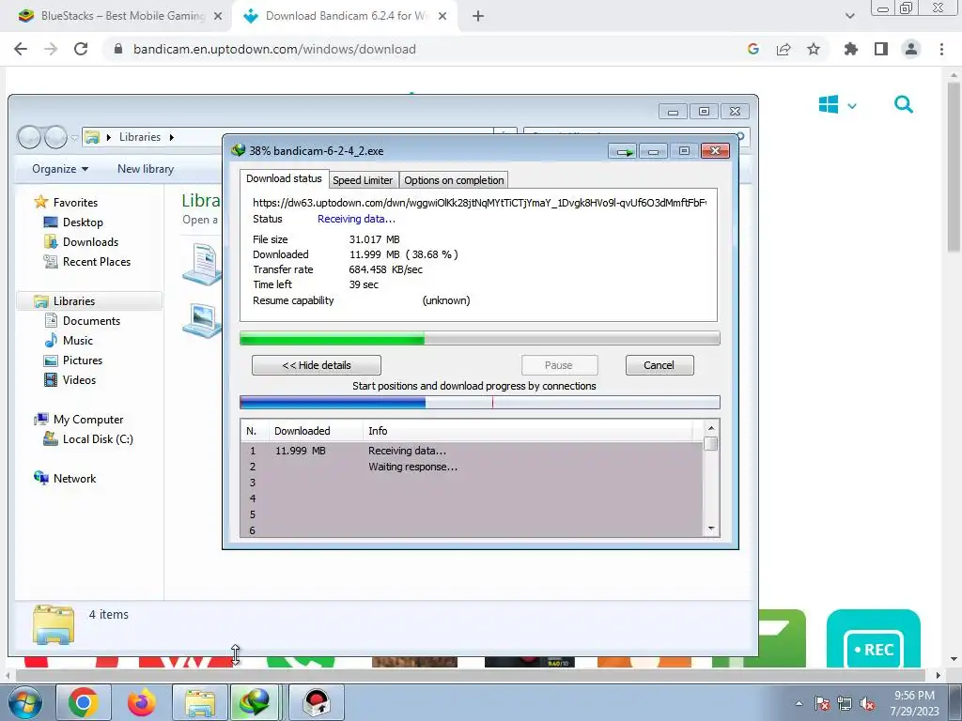
Task: Click the muted volume tray icon
Action: (867, 704)
